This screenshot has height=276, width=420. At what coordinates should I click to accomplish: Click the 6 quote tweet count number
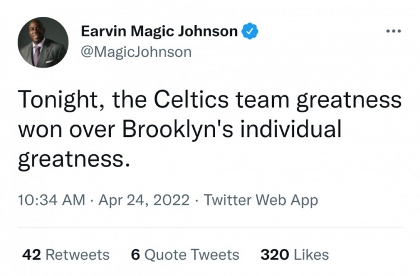point(136,254)
